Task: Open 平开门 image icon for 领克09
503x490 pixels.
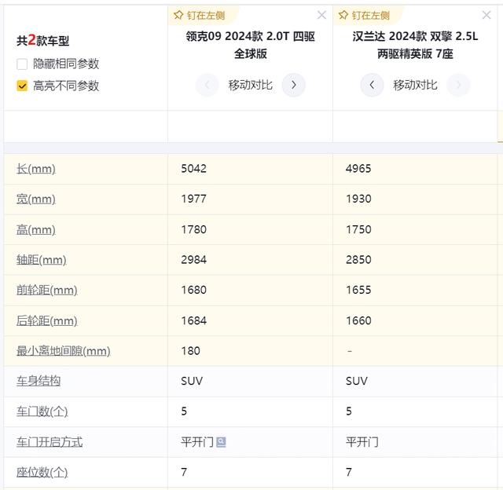Action: tap(221, 442)
